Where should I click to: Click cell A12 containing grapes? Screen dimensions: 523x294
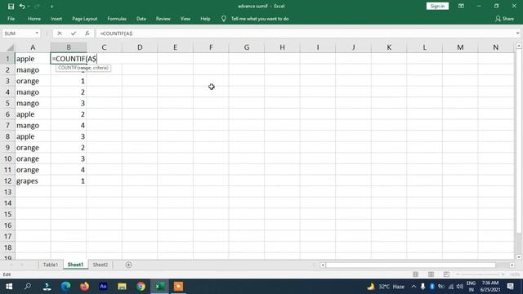tap(33, 180)
